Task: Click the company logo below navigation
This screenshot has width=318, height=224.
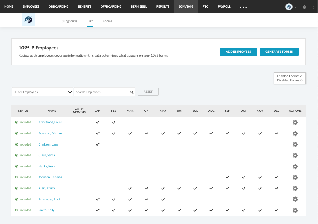Action: [28, 21]
